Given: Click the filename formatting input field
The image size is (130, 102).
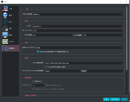Looking at the screenshot, I should pyautogui.click(x=84, y=63).
